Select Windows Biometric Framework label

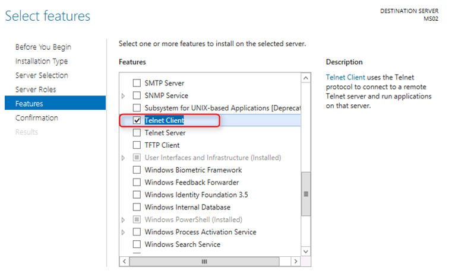(193, 170)
